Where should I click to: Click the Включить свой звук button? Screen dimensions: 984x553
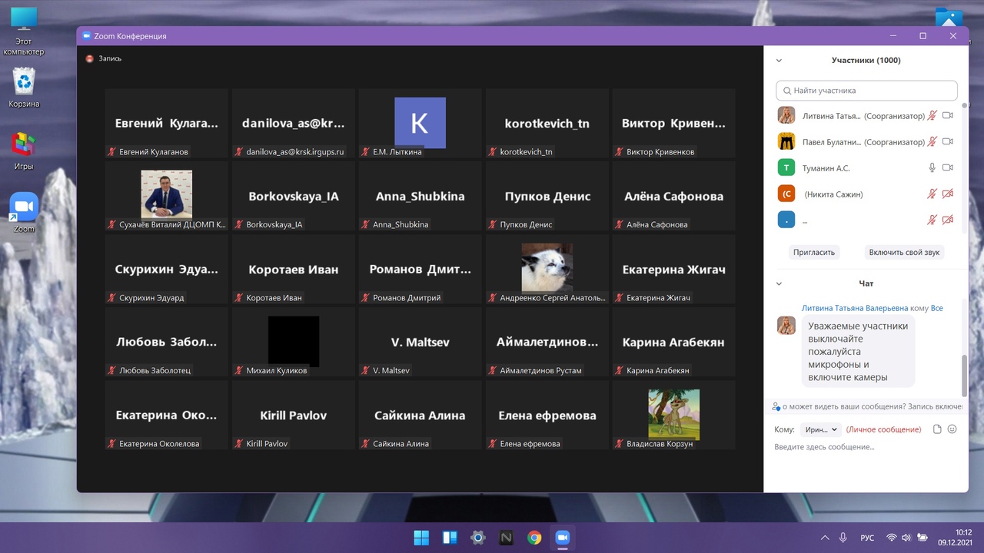click(904, 252)
